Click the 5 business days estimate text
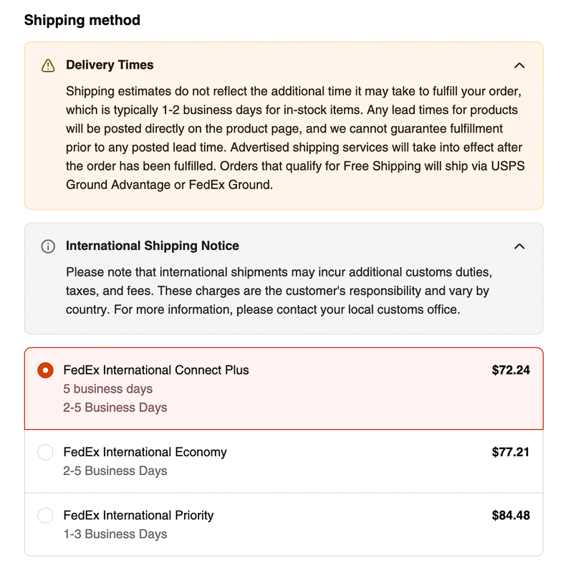The image size is (573, 573). point(108,389)
